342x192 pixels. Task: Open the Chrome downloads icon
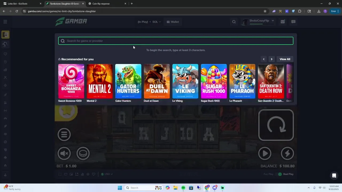point(319,11)
